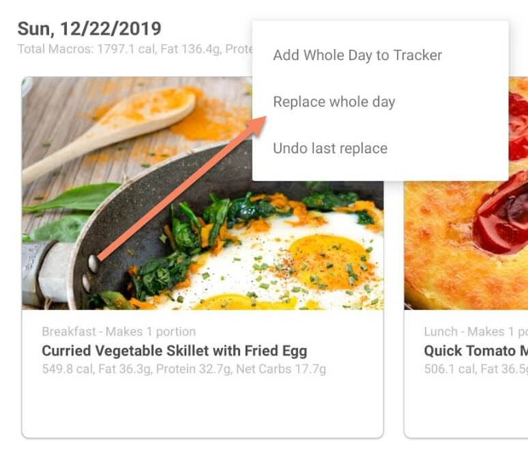
Task: Select Add Whole Day to Tracker
Action: pos(357,55)
